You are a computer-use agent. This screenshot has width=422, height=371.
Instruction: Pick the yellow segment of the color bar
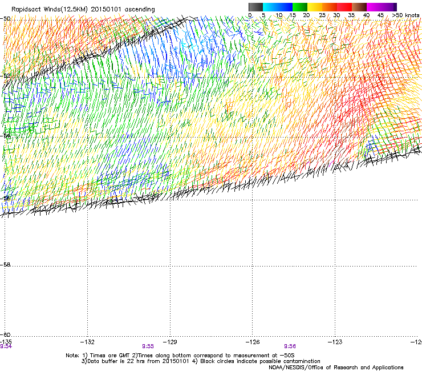[x=315, y=7]
